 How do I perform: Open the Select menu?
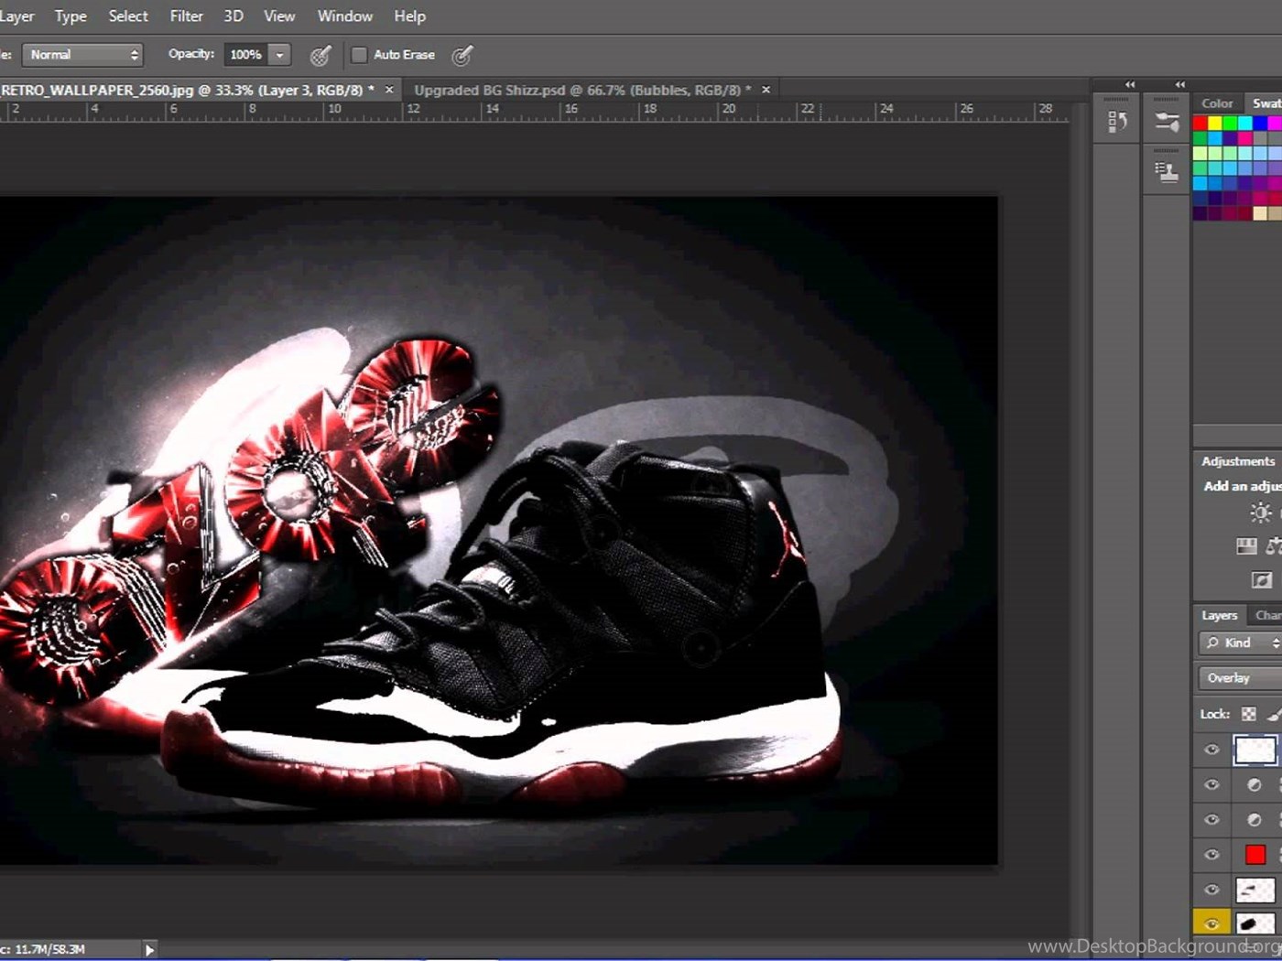point(128,16)
